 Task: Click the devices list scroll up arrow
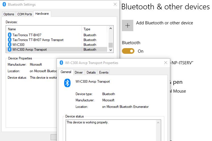coord(111,28)
